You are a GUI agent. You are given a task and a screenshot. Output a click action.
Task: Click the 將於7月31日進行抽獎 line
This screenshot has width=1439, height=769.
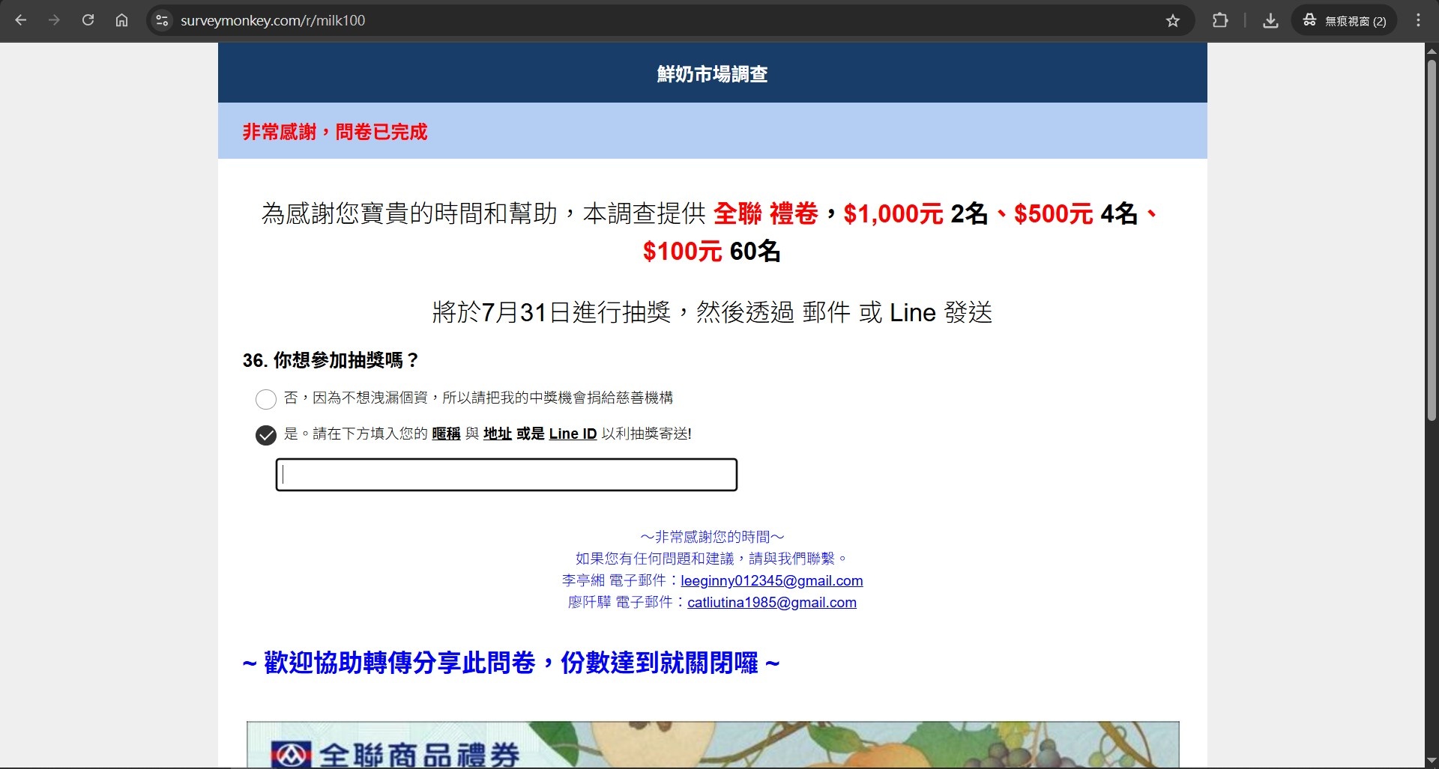[x=712, y=311]
